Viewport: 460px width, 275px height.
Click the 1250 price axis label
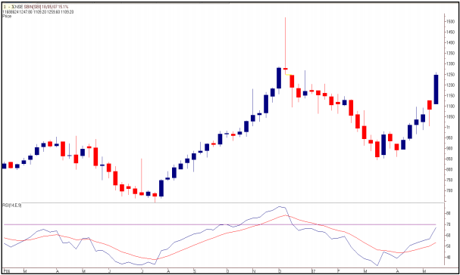point(451,75)
